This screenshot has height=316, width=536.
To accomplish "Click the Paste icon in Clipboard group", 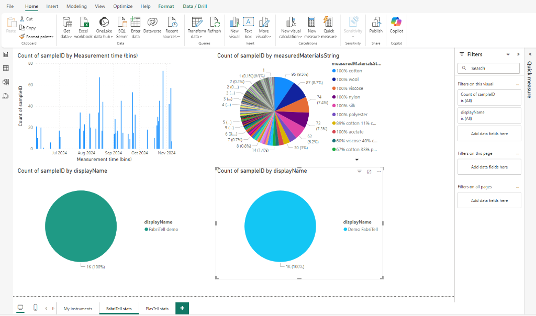I will (12, 22).
